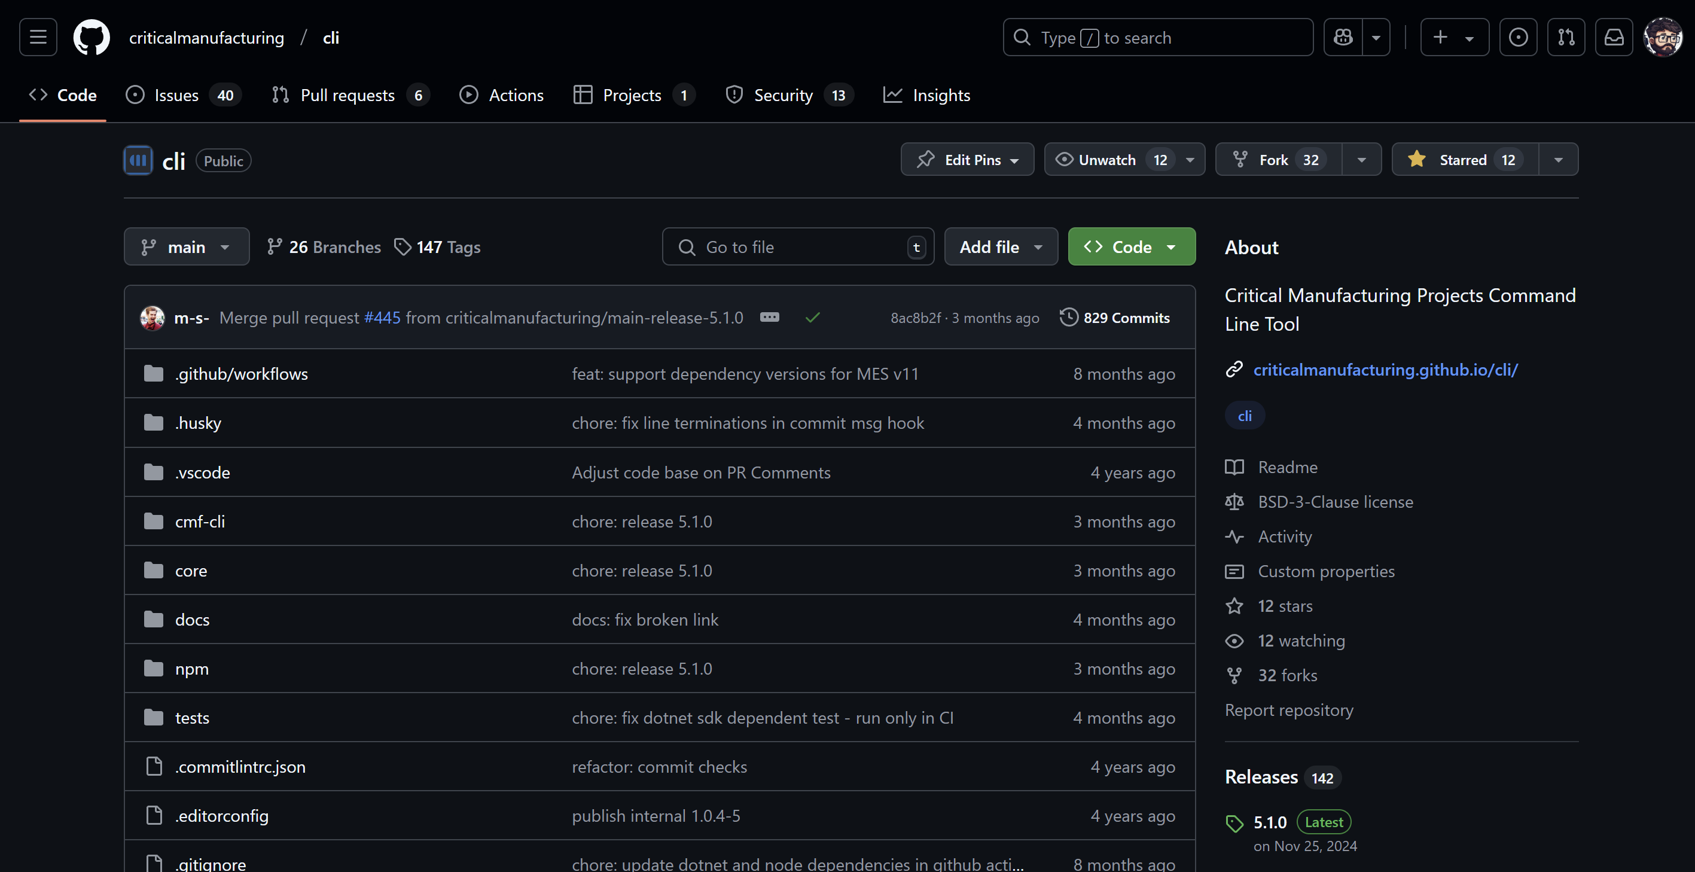Click the Unwatch button
The height and width of the screenshot is (872, 1695).
[1106, 160]
